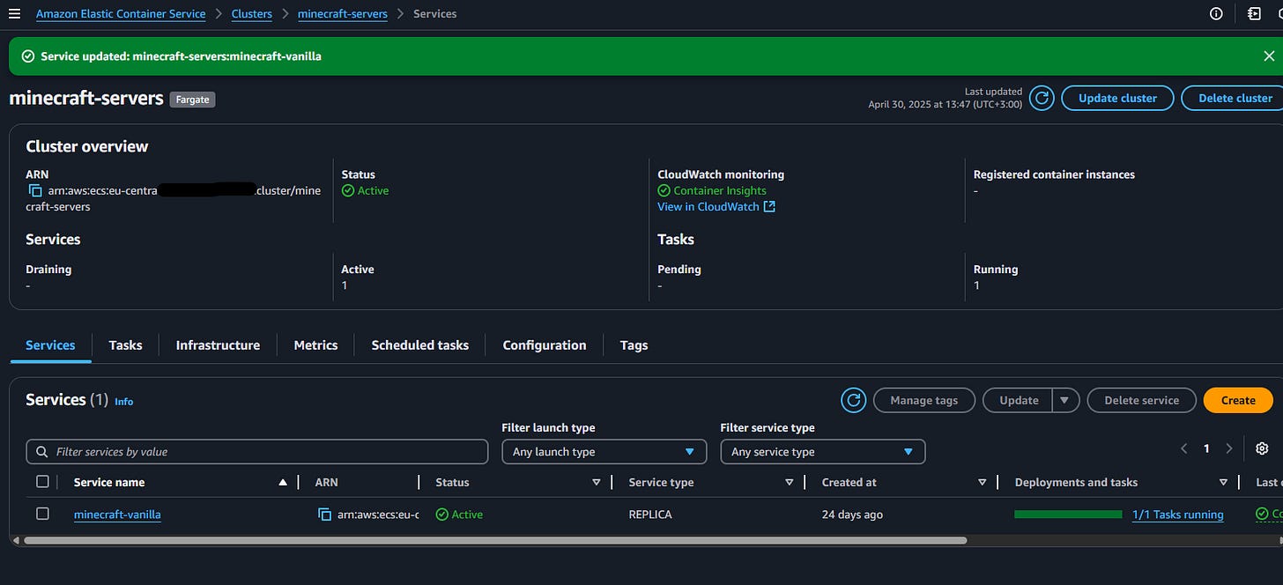Open Service type column sort menu

pyautogui.click(x=790, y=482)
